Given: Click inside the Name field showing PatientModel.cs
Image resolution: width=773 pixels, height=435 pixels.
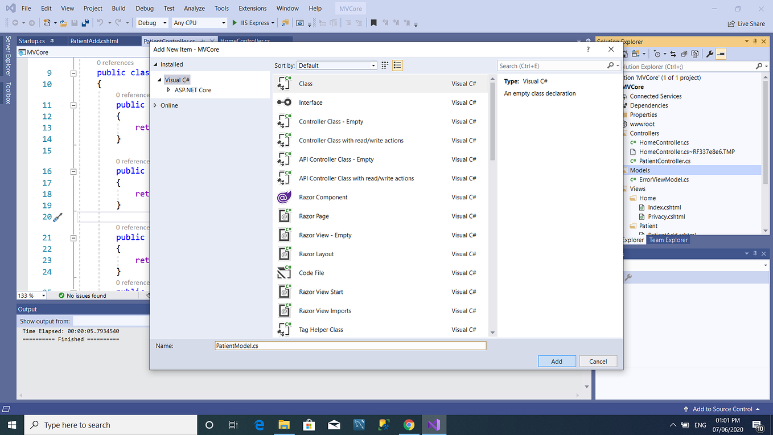Looking at the screenshot, I should coord(350,345).
